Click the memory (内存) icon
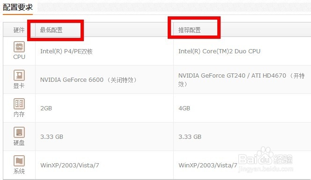311x180 pixels. coord(19,104)
